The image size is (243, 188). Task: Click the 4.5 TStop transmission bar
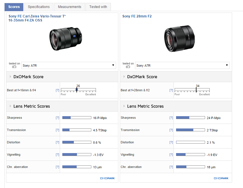pyautogui.click(x=77, y=130)
